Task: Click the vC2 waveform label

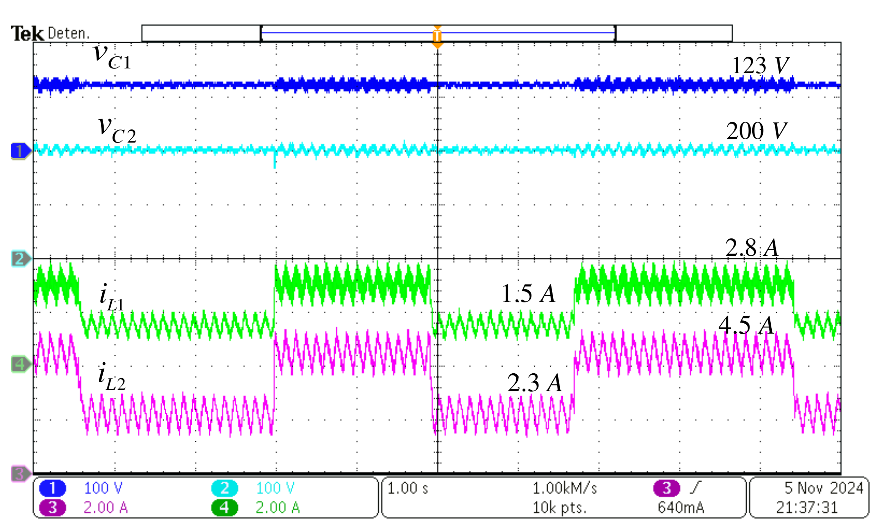Action: point(117,130)
